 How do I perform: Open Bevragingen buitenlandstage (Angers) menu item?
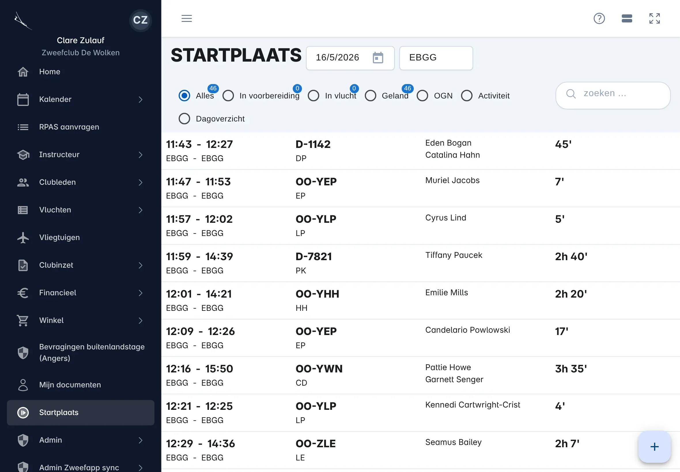(80, 353)
